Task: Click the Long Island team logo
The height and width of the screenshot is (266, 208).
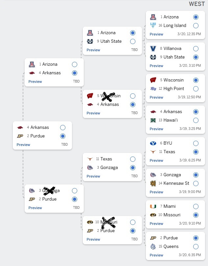Action: [x=153, y=25]
